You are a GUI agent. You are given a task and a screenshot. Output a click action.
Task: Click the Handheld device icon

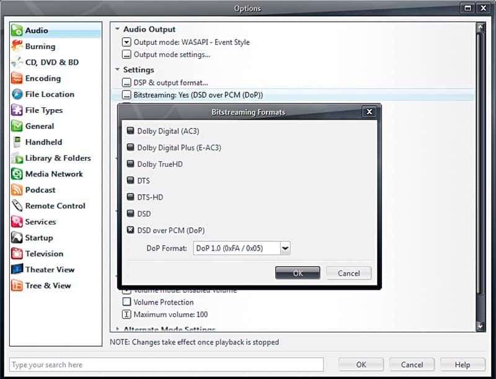coord(17,142)
